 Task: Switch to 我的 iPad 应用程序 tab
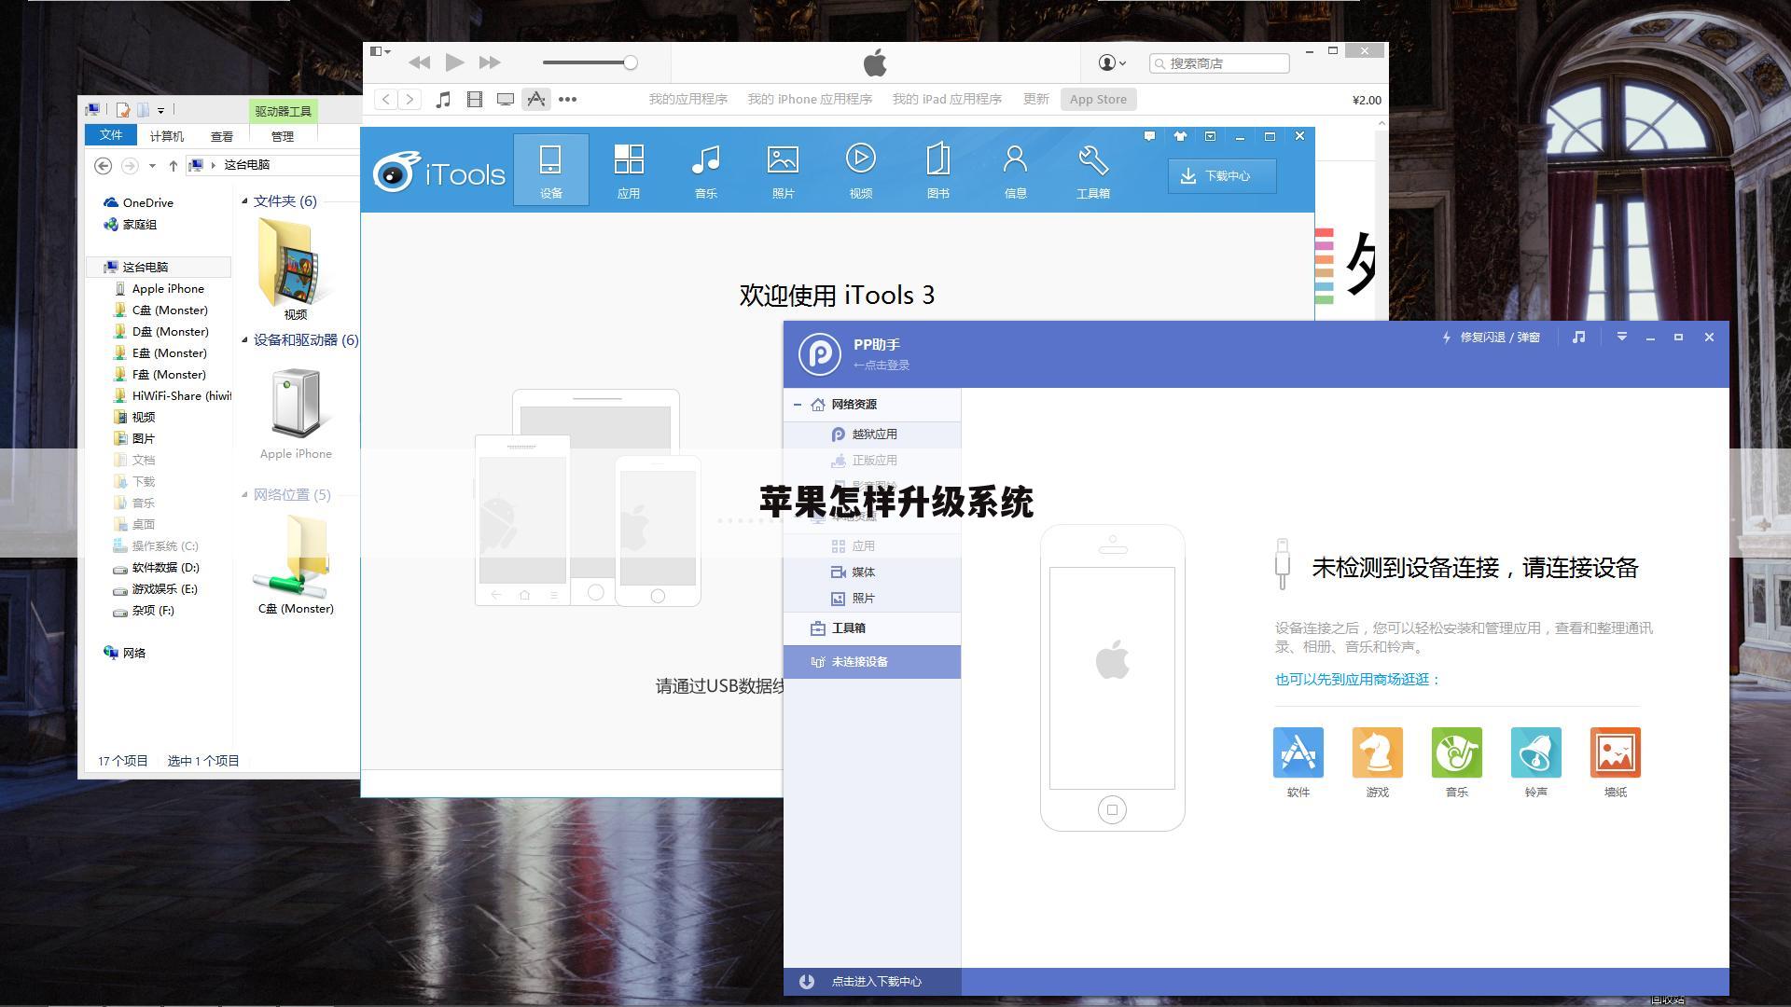(947, 99)
